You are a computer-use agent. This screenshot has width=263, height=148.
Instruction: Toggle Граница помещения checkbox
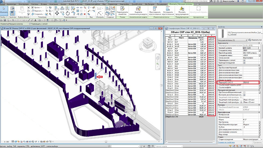pyautogui.click(x=244, y=63)
